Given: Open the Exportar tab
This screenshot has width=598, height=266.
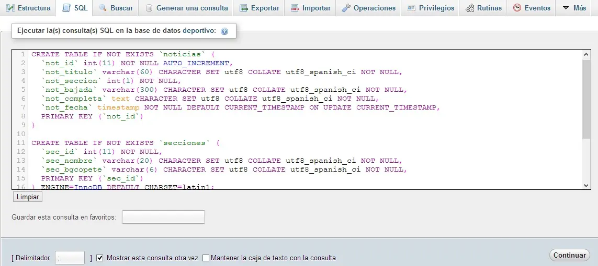Looking at the screenshot, I should pos(259,8).
